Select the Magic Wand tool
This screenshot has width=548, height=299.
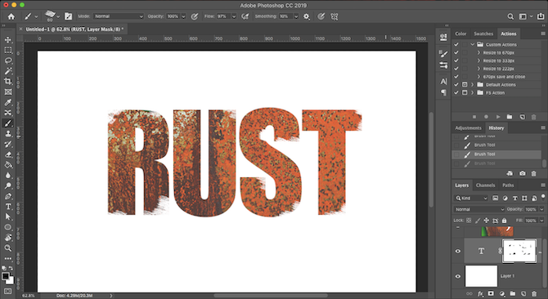[x=8, y=71]
